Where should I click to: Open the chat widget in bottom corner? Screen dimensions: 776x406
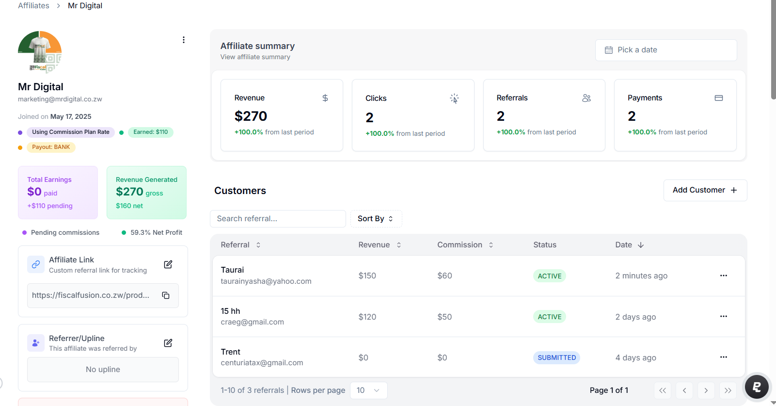point(757,387)
